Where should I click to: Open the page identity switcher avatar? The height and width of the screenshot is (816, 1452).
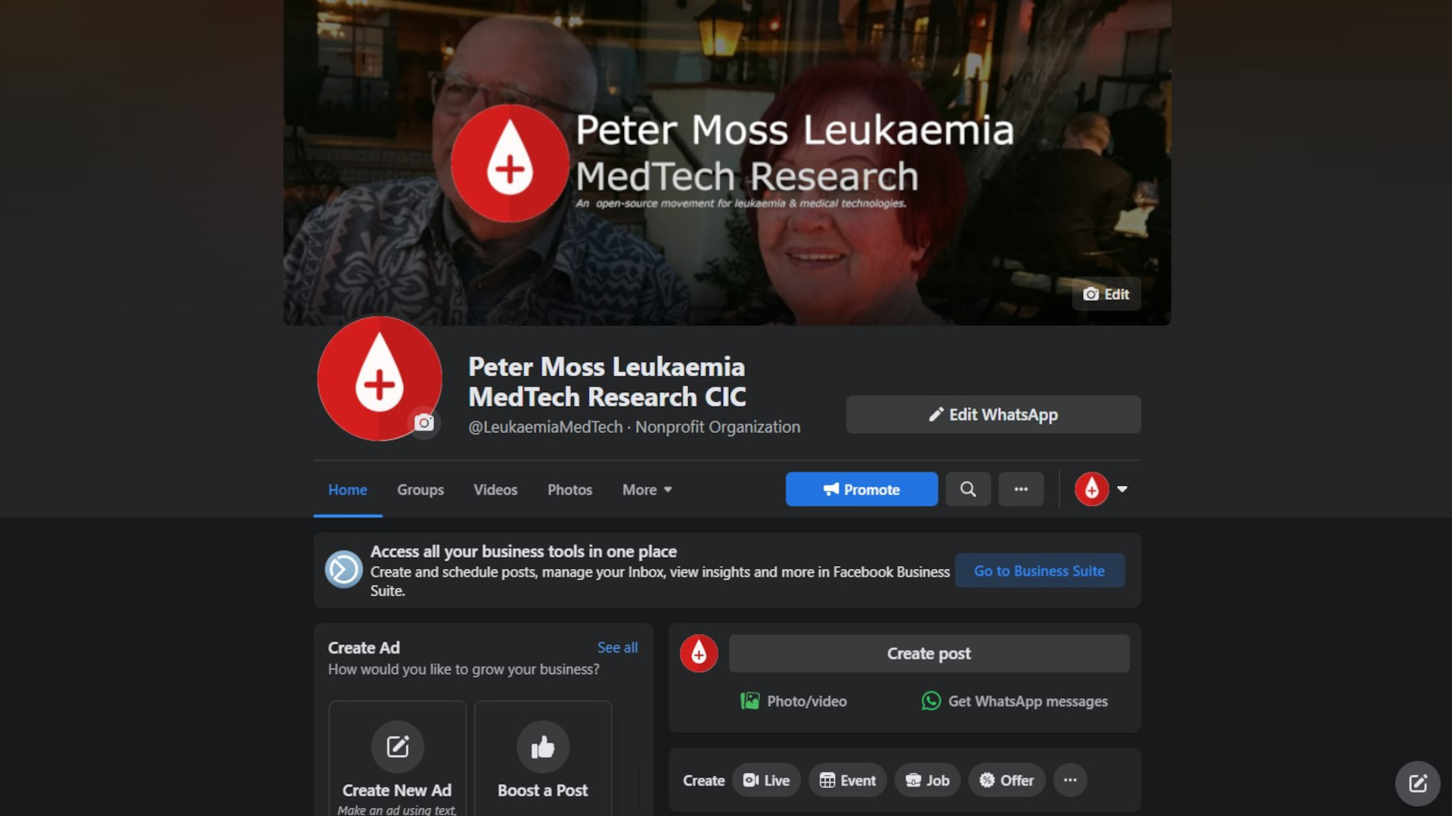(1091, 489)
